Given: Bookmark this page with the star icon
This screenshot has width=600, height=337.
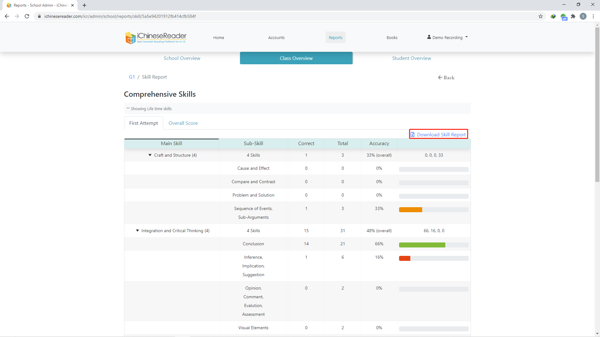Looking at the screenshot, I should [x=540, y=16].
